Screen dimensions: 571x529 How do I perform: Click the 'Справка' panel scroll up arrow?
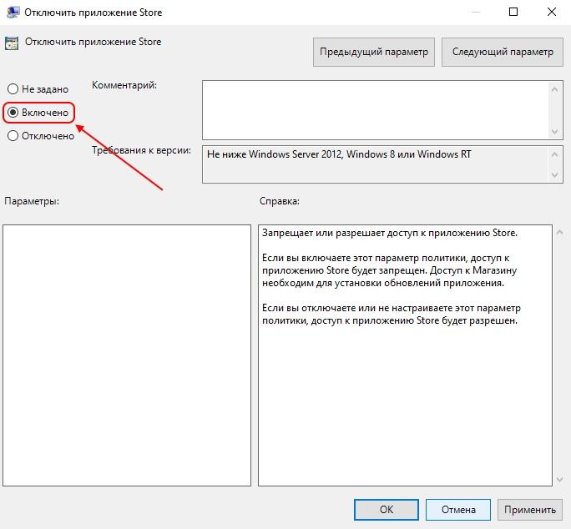click(560, 232)
